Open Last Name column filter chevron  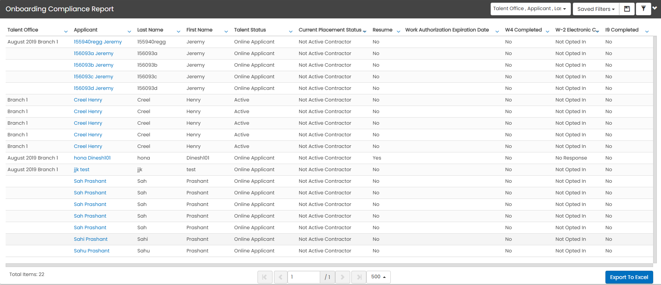[x=179, y=31]
